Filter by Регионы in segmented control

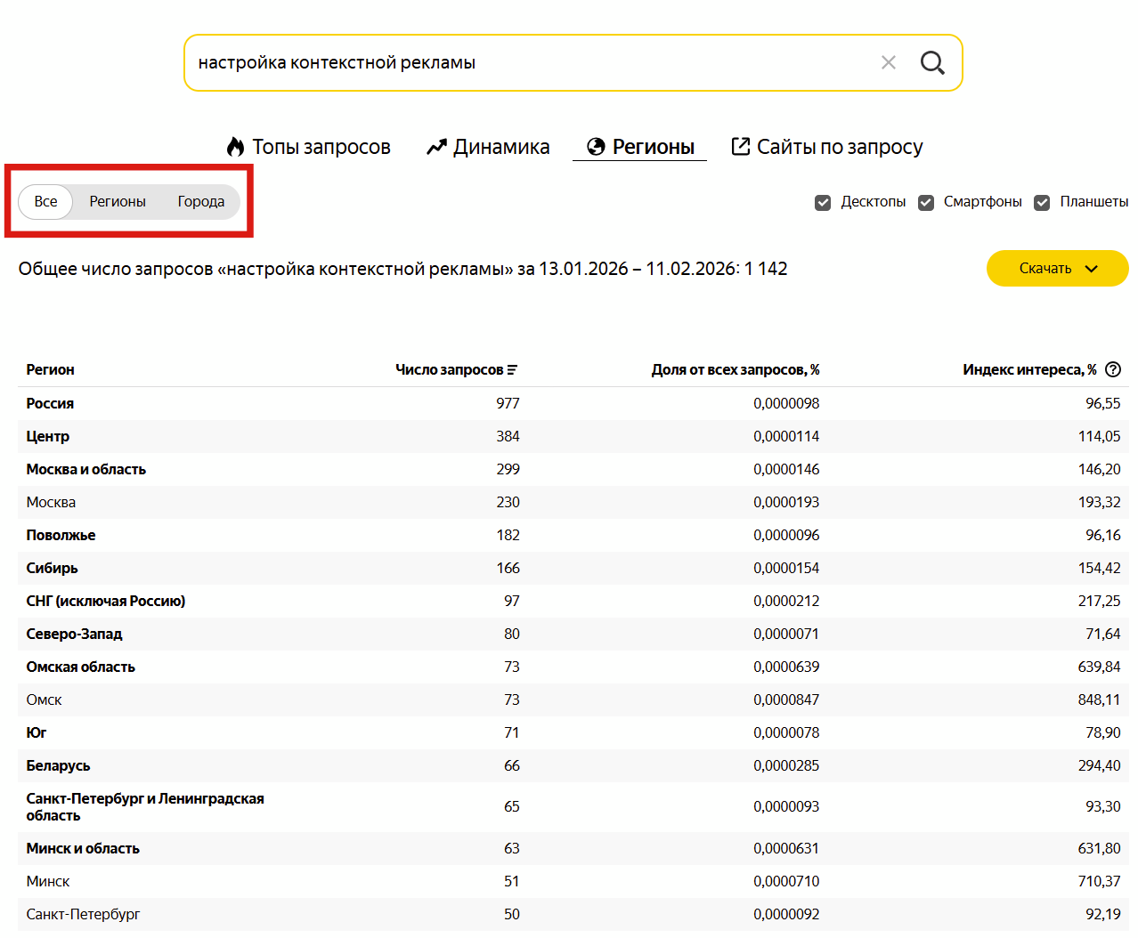tap(118, 202)
